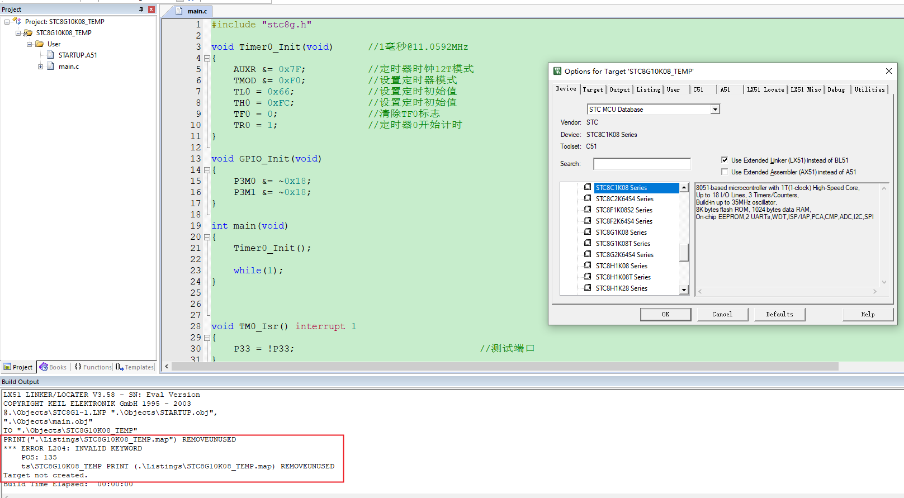
Task: Switch to the Target tab
Action: 593,89
